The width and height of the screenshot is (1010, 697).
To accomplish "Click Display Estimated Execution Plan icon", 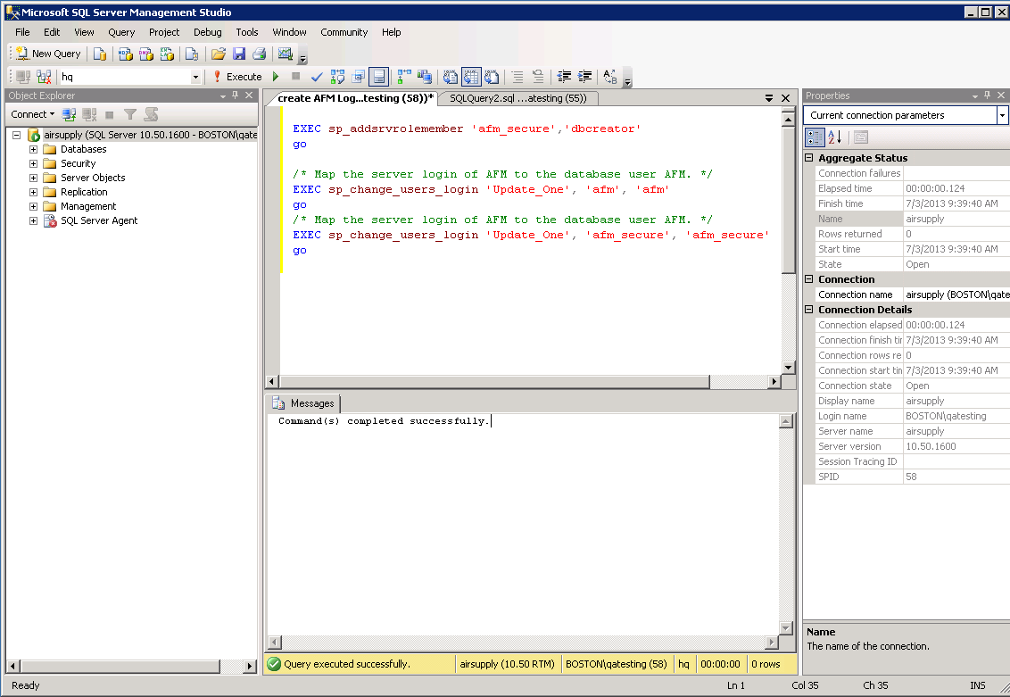I will (337, 77).
